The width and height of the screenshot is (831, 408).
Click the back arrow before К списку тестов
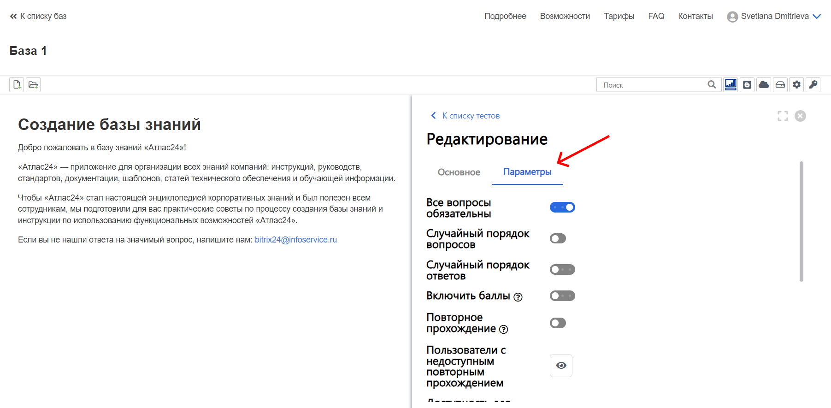coord(433,116)
